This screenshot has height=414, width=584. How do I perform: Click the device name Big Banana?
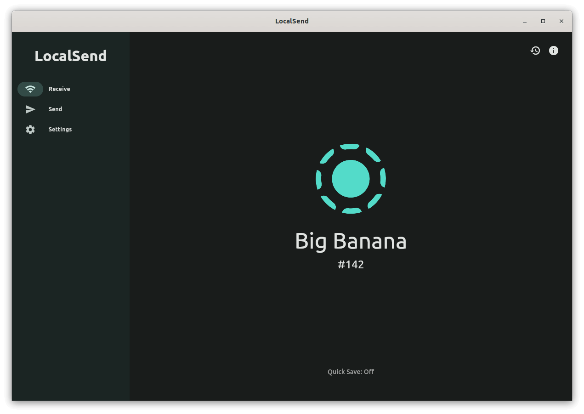tap(351, 241)
